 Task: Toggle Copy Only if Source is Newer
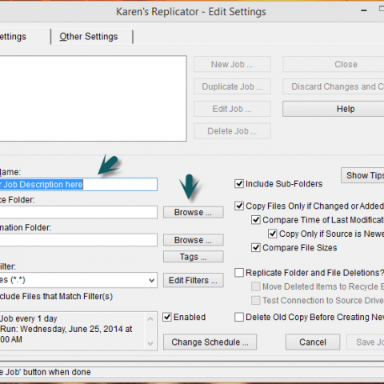click(x=272, y=234)
